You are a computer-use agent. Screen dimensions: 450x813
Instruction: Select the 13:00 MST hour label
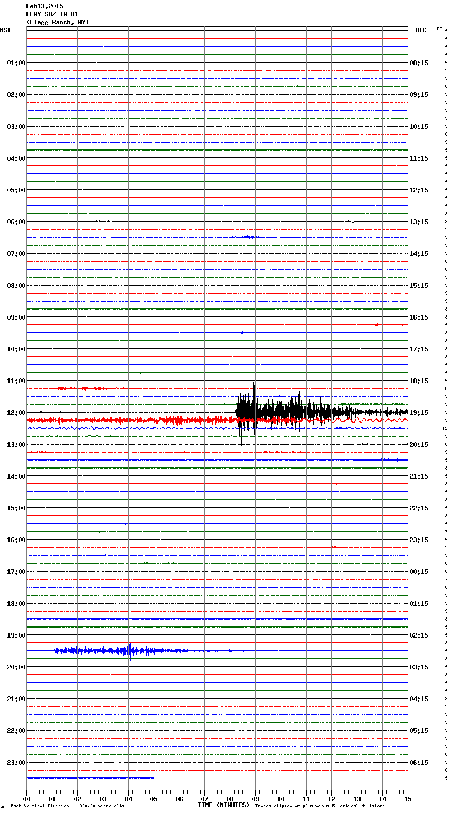click(16, 445)
